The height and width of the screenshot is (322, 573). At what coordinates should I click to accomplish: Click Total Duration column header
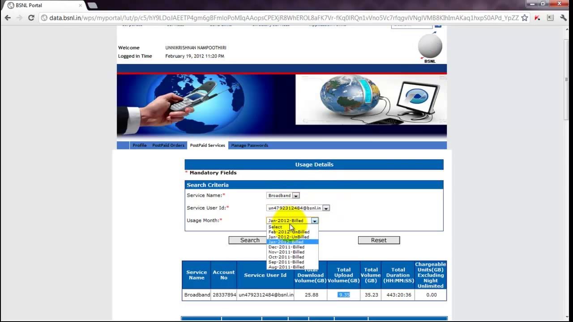398,275
